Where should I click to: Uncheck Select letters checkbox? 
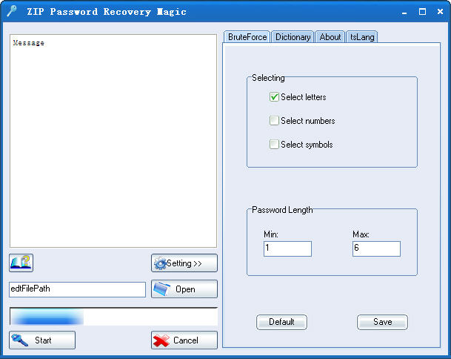[x=274, y=97]
